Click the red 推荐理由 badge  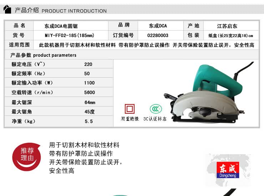[x=27, y=157]
